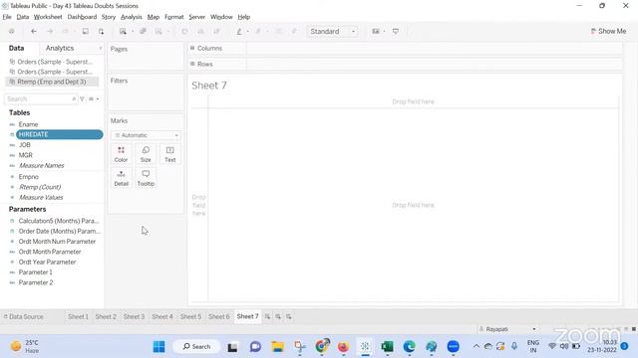This screenshot has width=638, height=358.
Task: Select the Ordt Year Parameter
Action: tap(47, 263)
